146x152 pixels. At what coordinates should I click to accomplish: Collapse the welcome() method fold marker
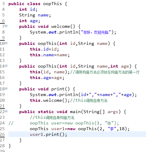(x=6, y=26)
